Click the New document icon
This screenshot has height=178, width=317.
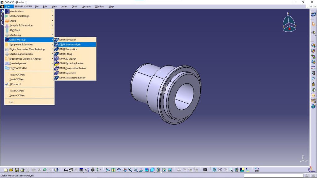point(6,170)
